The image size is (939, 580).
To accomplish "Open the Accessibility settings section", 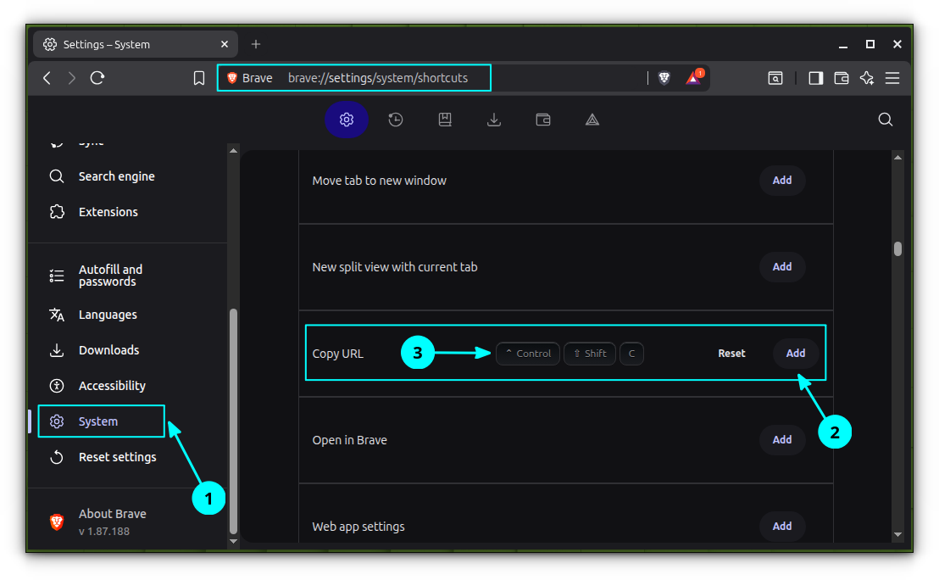I will pos(112,386).
